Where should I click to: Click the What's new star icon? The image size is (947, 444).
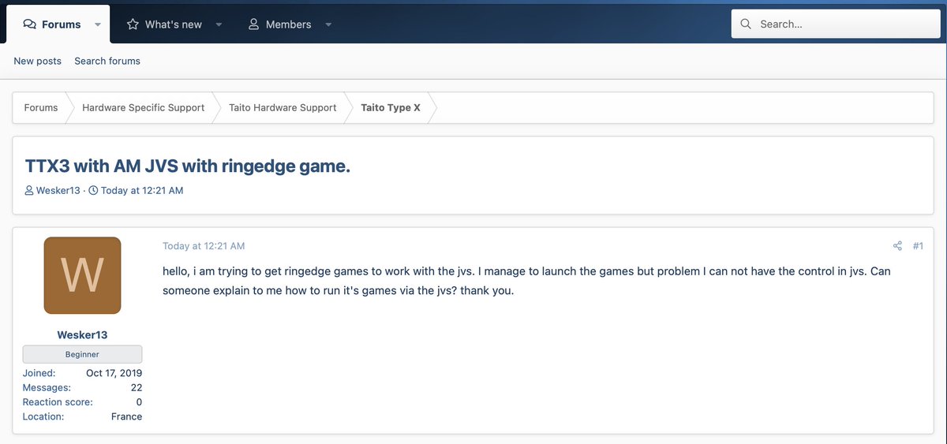point(133,24)
